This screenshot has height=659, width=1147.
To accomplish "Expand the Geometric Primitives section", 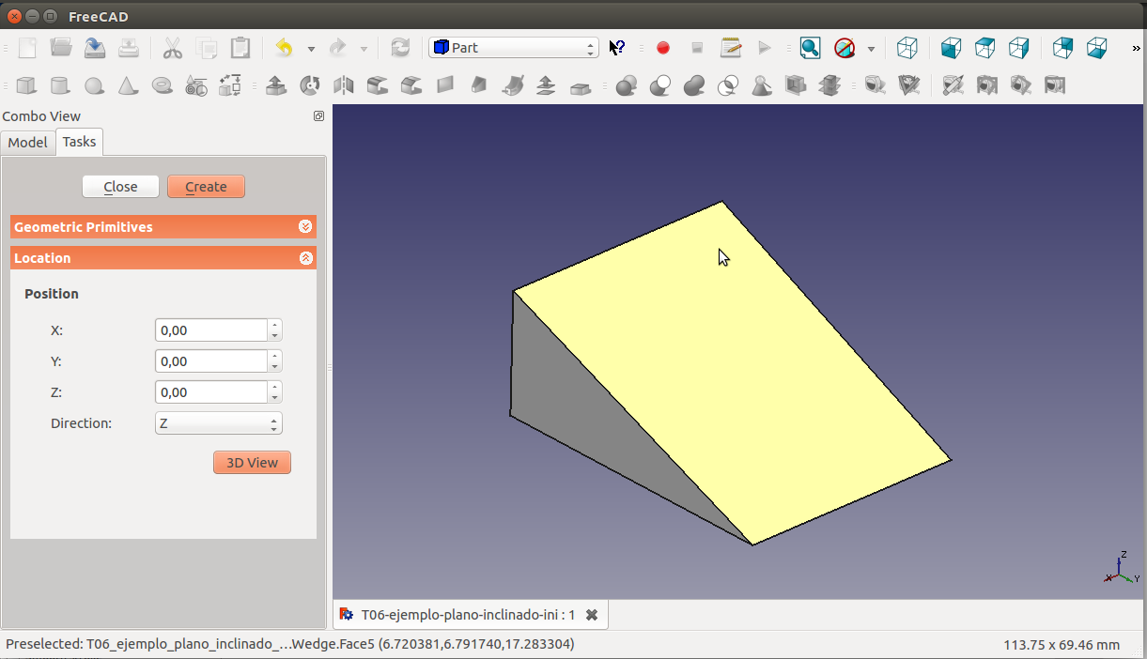I will tap(305, 227).
